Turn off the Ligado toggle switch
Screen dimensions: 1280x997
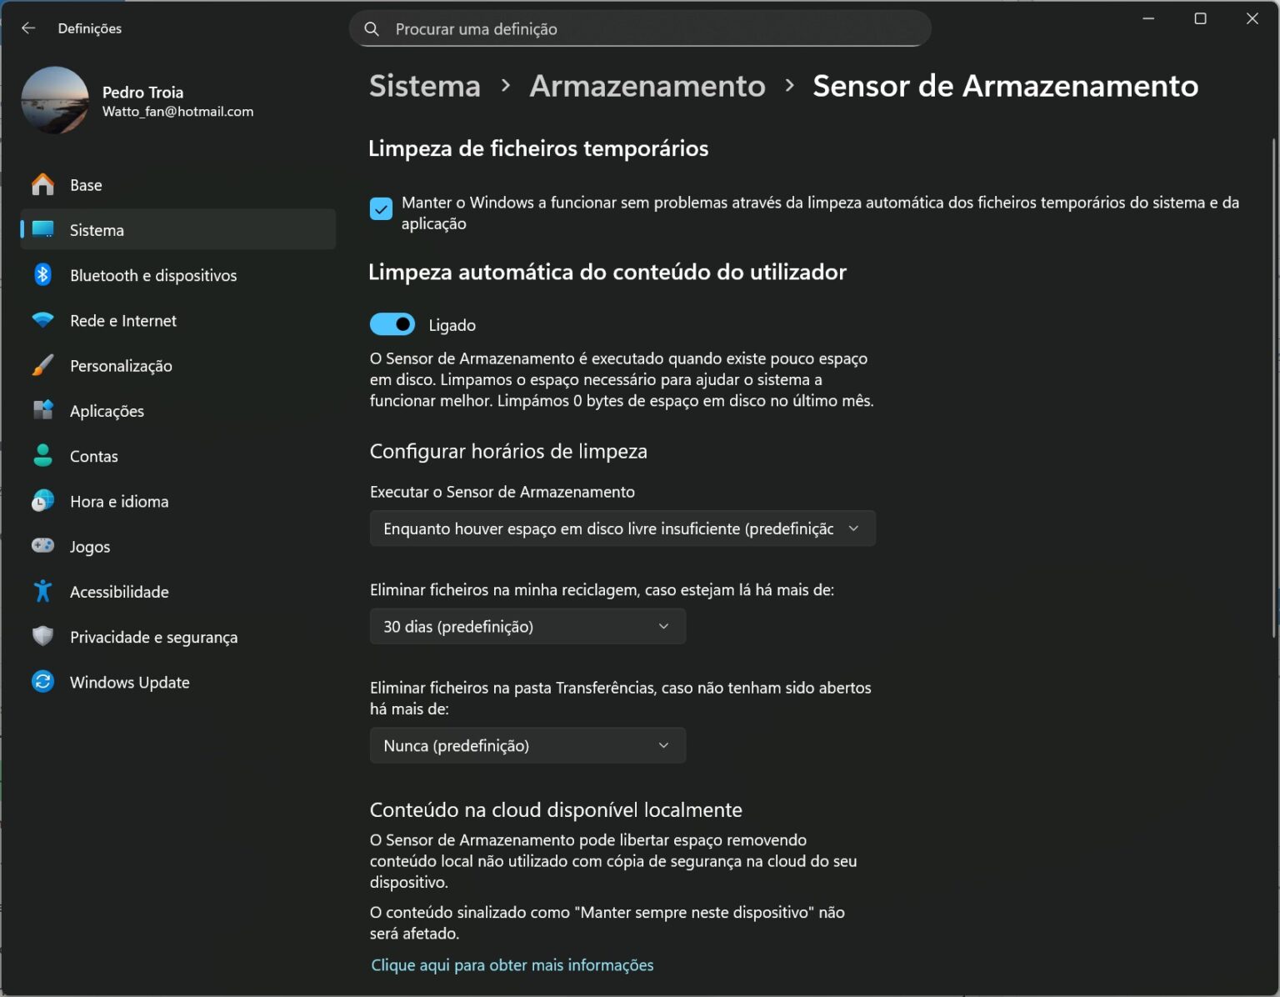pos(392,324)
